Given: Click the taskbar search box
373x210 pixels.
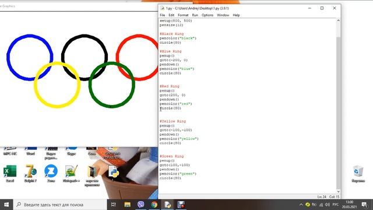Looking at the screenshot, I should 60,205.
